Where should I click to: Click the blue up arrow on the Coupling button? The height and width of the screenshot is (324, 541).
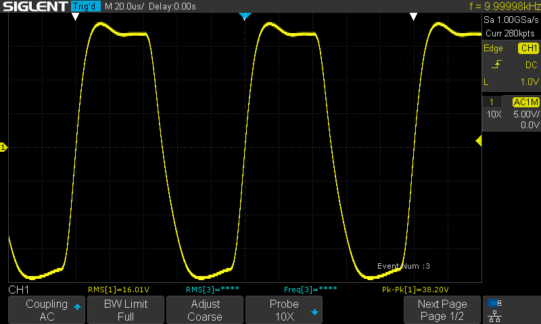(77, 306)
